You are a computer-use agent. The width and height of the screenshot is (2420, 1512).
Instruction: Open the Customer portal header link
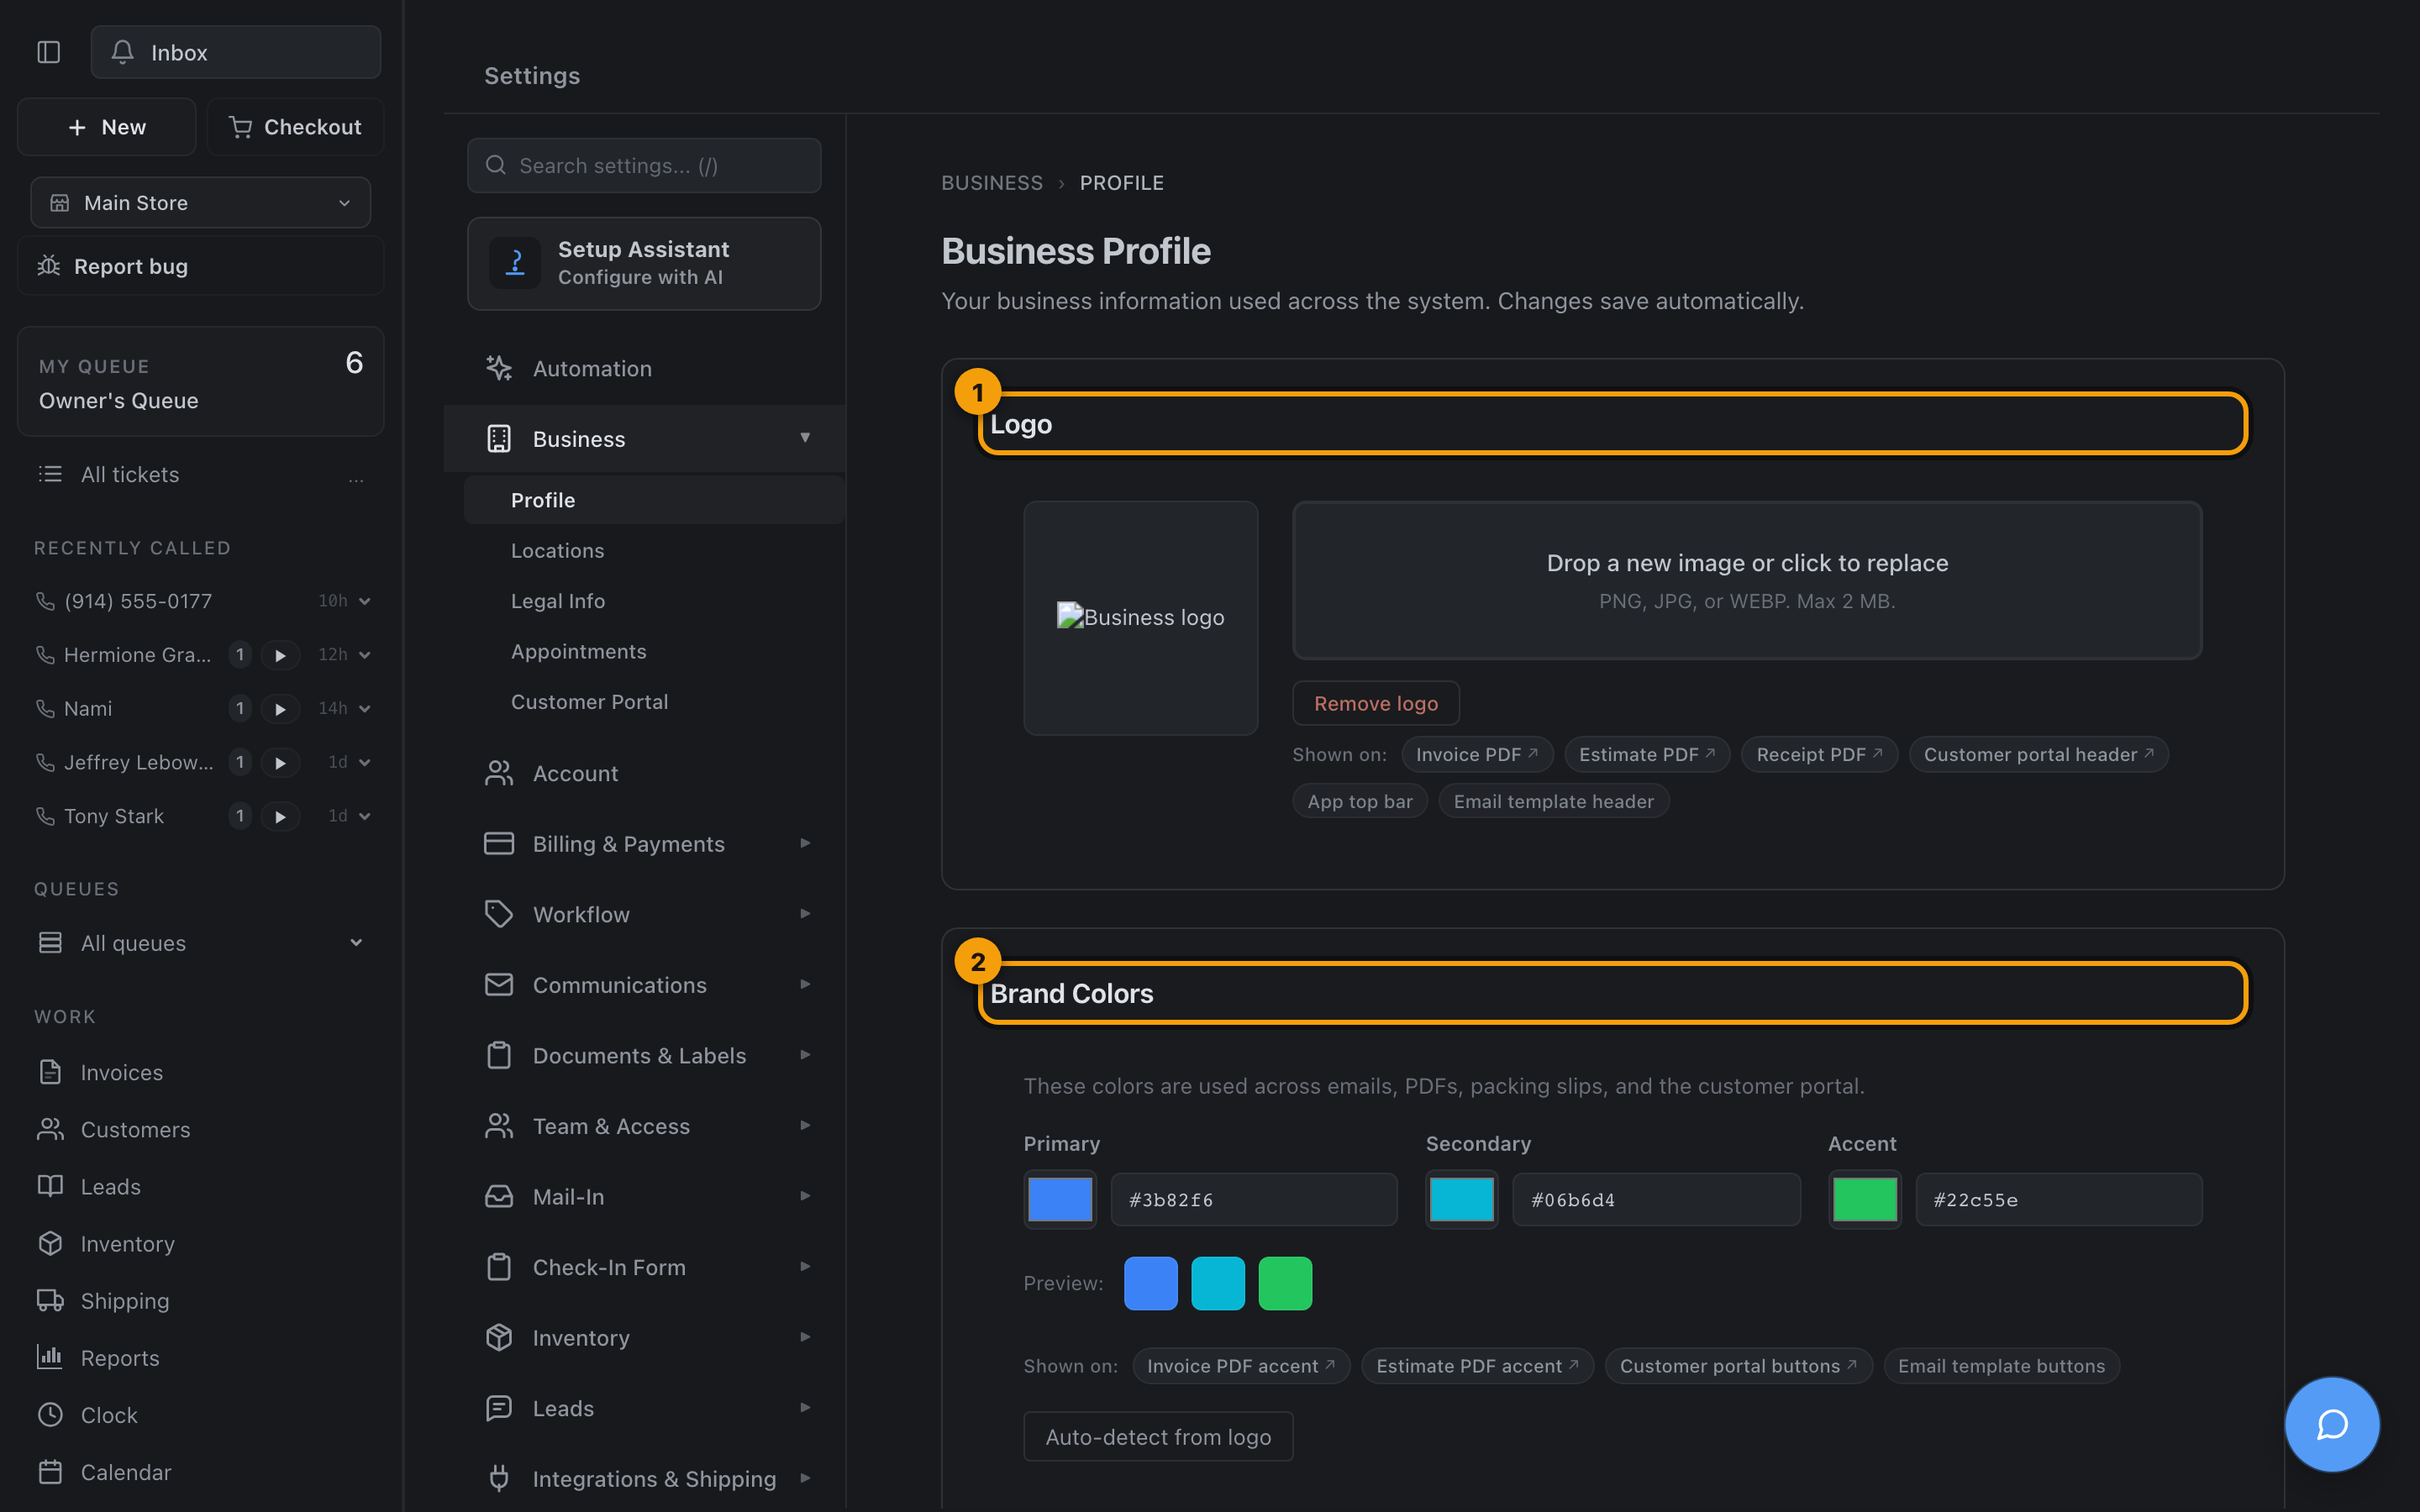click(x=2038, y=754)
